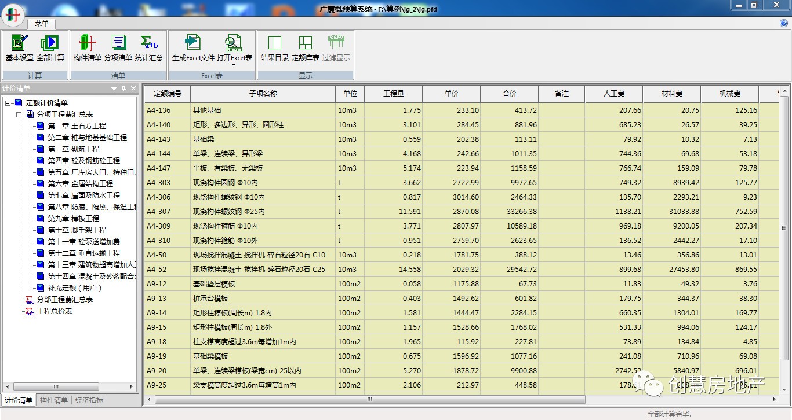
Task: Open 工程总价表 in tree
Action: pyautogui.click(x=55, y=311)
